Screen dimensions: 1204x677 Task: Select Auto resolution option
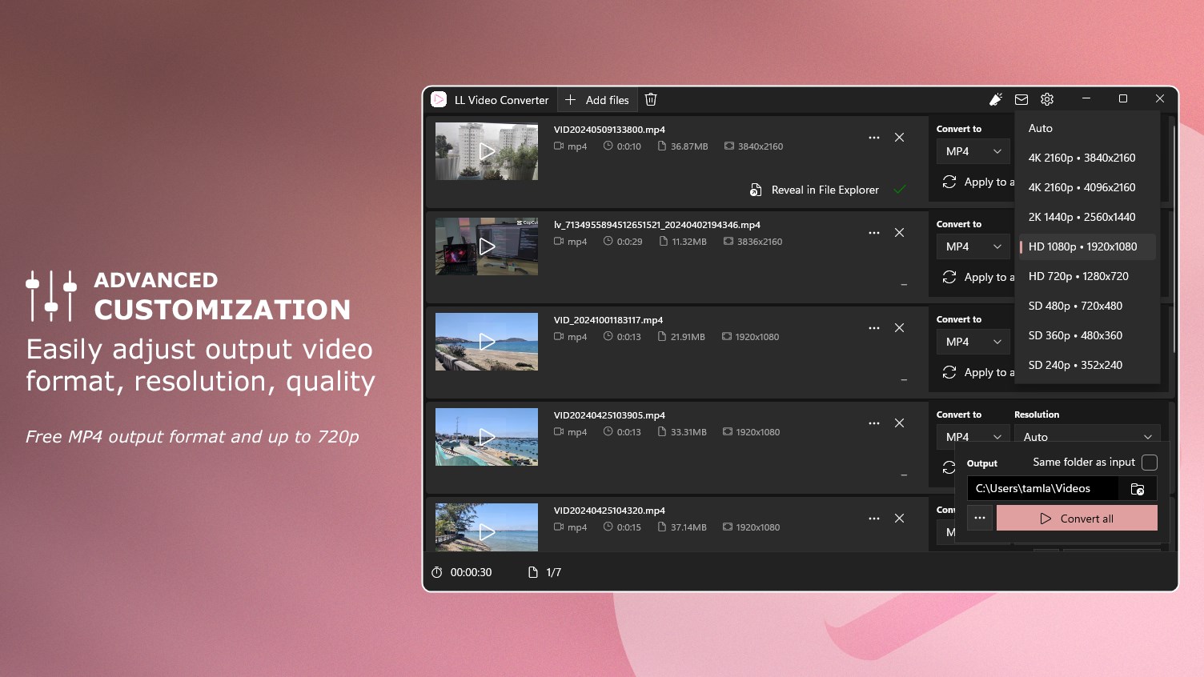coord(1087,128)
